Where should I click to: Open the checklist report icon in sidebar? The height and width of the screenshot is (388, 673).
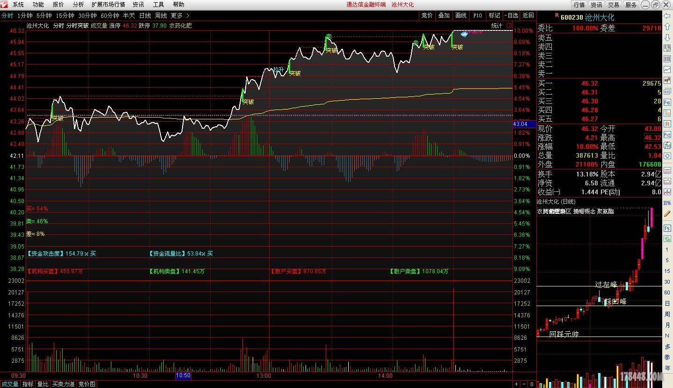667,47
